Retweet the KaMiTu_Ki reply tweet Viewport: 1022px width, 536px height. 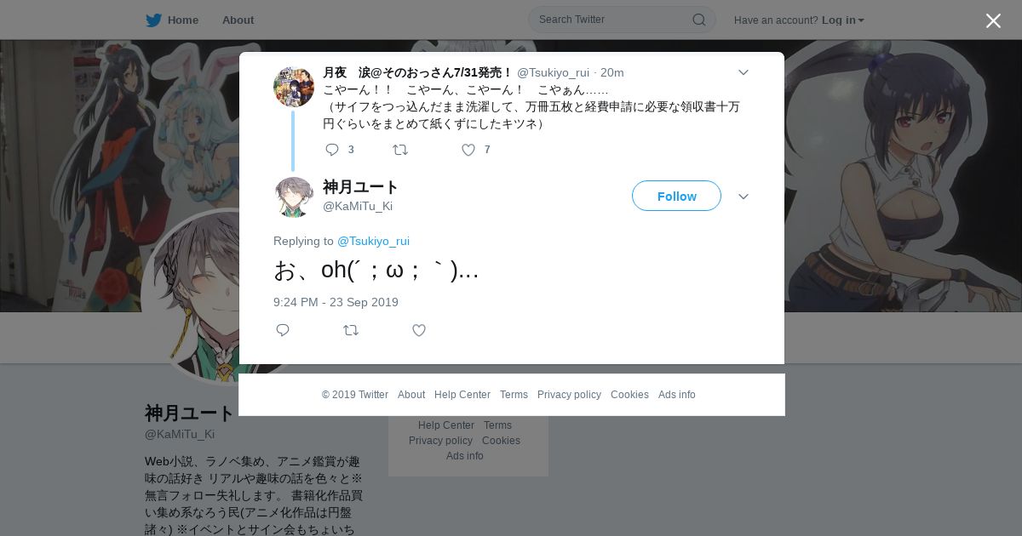pyautogui.click(x=351, y=330)
